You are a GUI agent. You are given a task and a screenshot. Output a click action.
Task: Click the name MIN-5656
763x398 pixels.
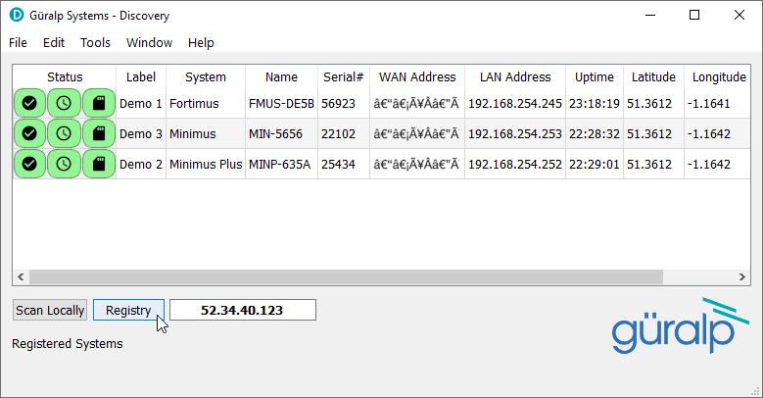click(x=275, y=133)
